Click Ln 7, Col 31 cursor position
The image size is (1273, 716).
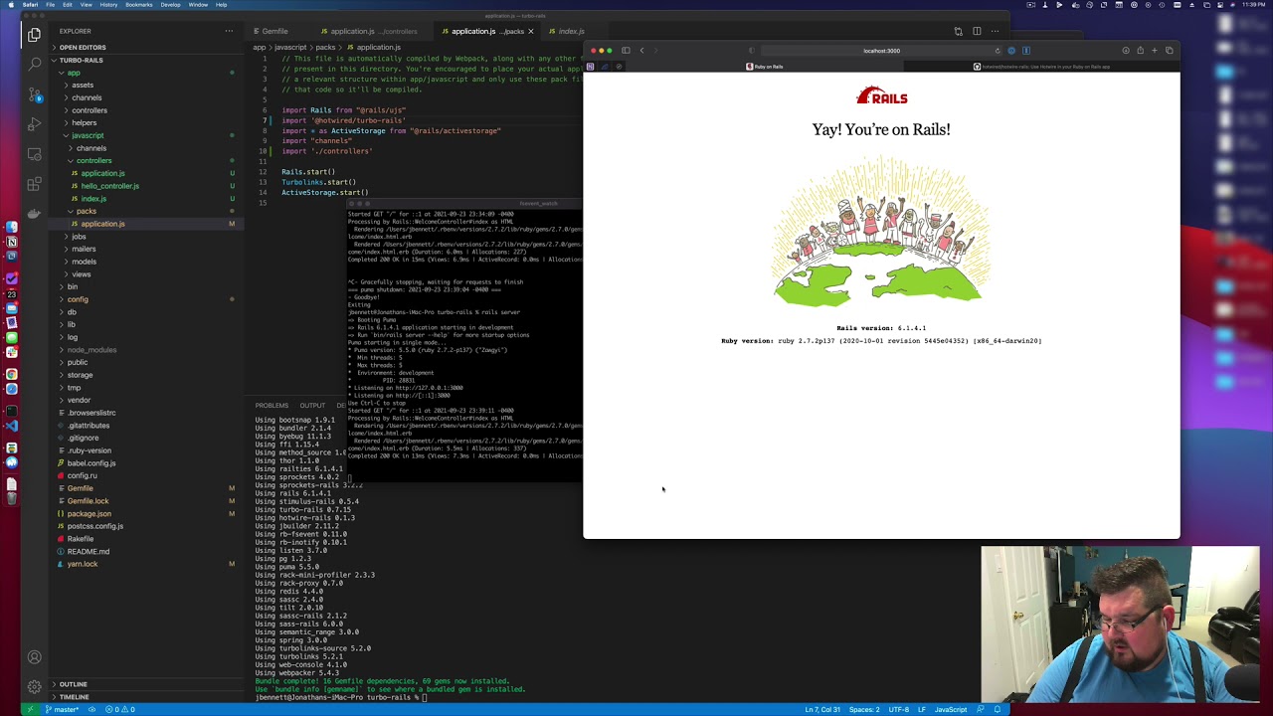coord(822,710)
